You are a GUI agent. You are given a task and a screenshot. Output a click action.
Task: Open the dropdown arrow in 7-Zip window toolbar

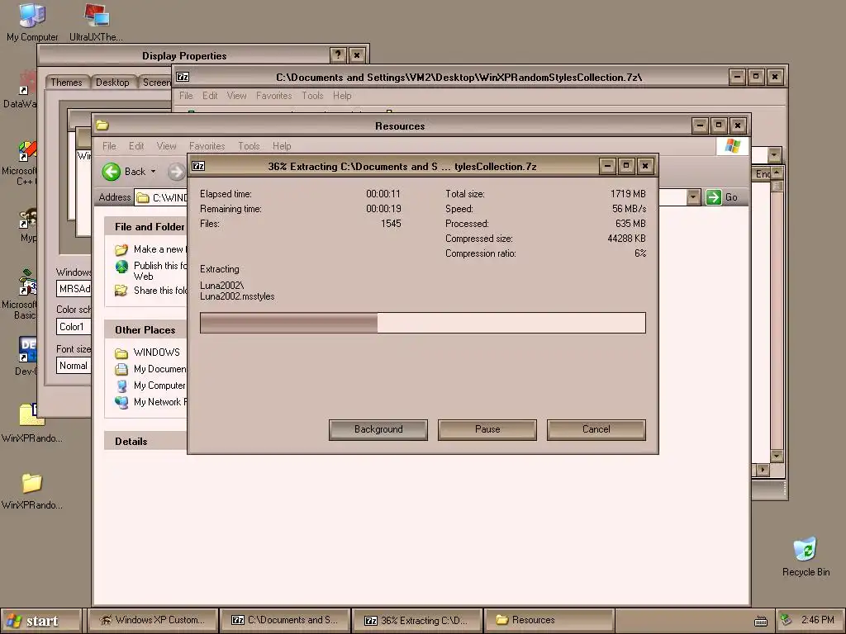(774, 154)
